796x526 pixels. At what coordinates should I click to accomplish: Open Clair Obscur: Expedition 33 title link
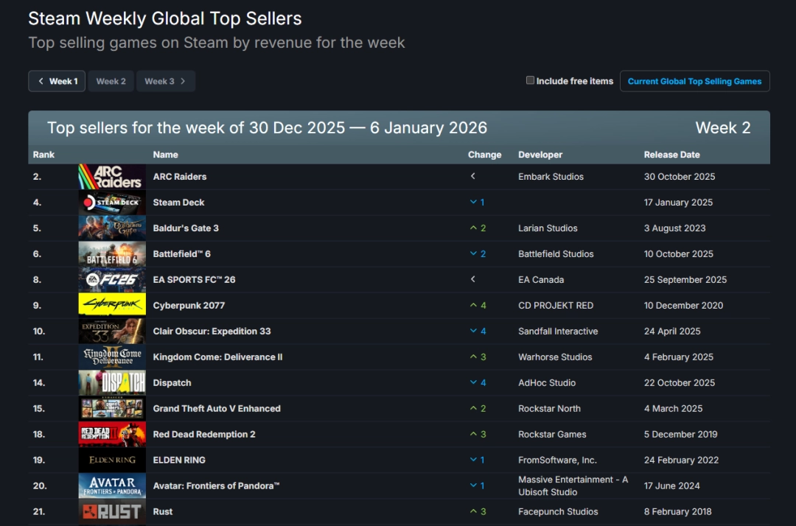pos(212,332)
